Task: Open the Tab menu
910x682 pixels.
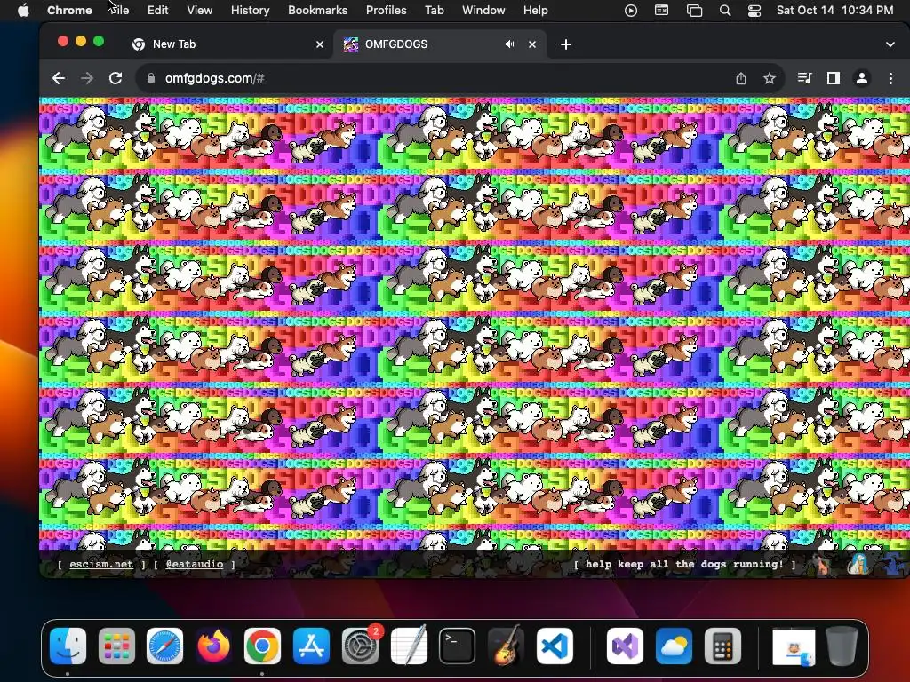Action: (x=434, y=11)
